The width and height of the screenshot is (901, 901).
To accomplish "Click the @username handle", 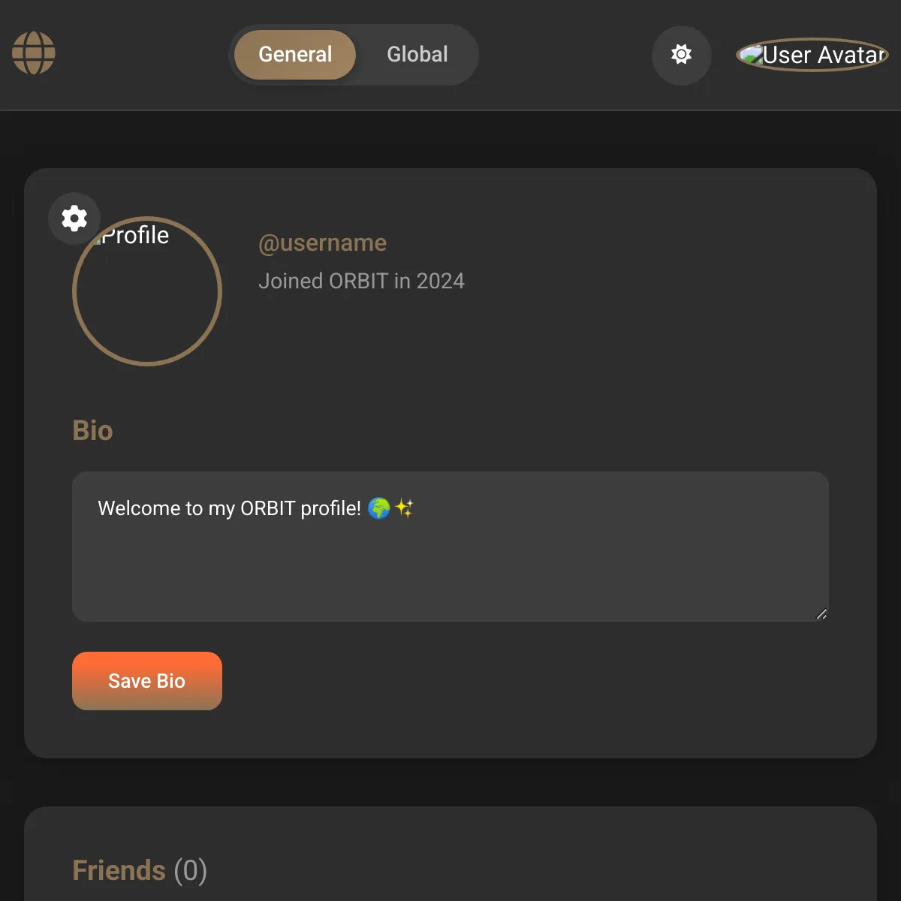I will [x=322, y=243].
